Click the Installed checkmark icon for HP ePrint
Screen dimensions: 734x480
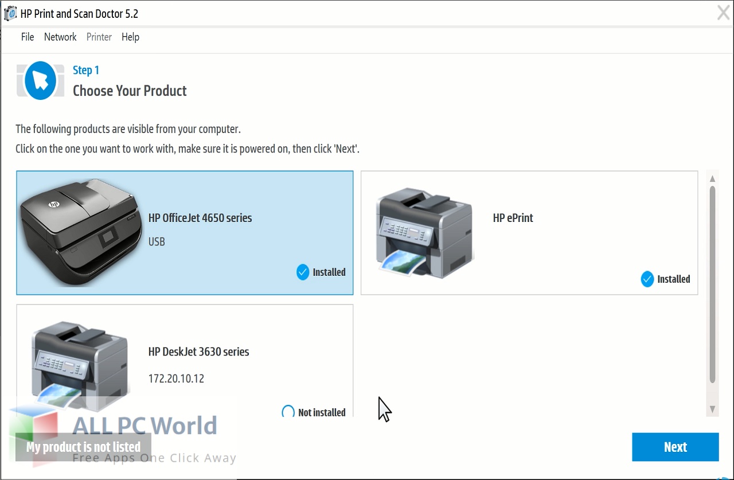647,279
